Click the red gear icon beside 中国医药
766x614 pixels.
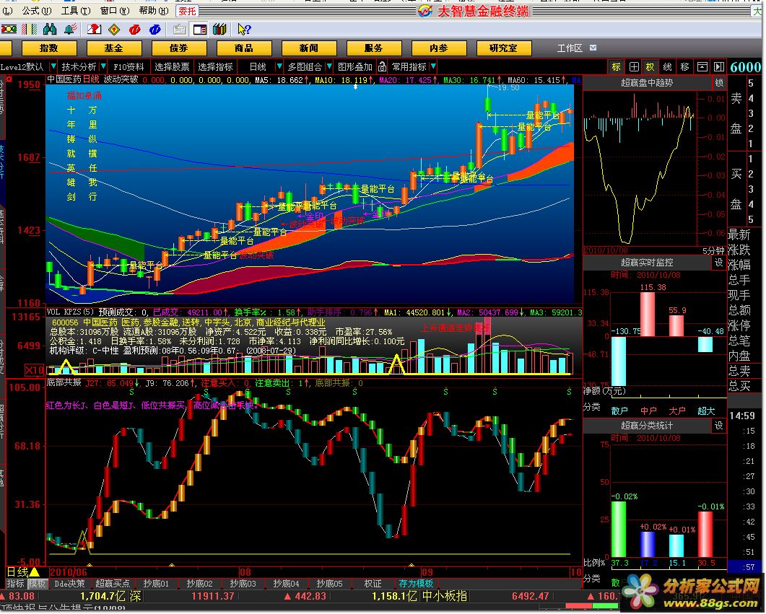[x=9, y=79]
